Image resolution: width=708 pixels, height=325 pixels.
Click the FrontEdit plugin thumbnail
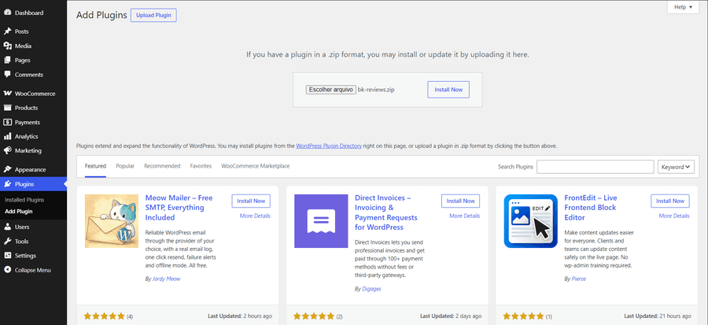pyautogui.click(x=530, y=221)
